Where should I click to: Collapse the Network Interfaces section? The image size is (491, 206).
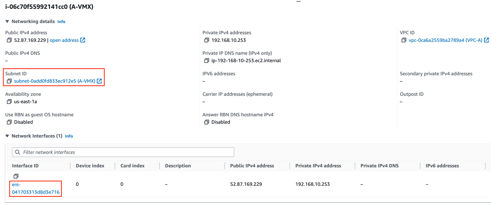tap(7, 136)
